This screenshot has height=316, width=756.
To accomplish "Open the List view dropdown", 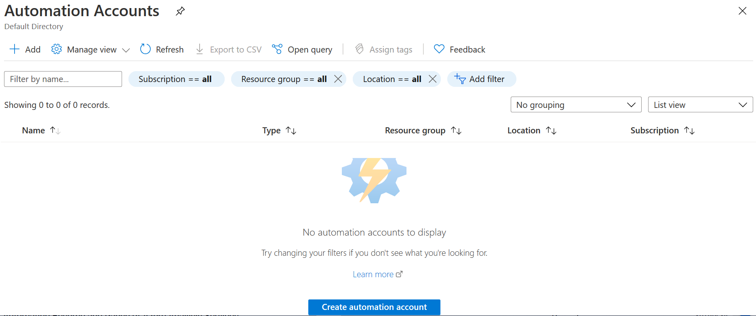I will tap(700, 105).
